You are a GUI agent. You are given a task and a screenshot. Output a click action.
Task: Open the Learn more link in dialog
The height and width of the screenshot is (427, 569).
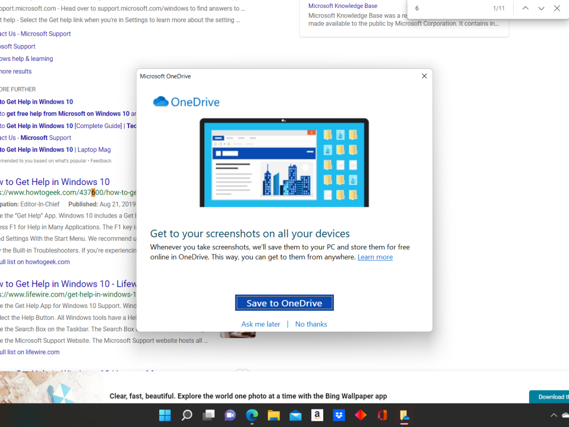pos(375,257)
